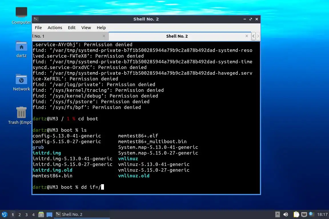Click 'memtest86+.bin' in listing
The width and height of the screenshot is (329, 219).
[53, 176]
